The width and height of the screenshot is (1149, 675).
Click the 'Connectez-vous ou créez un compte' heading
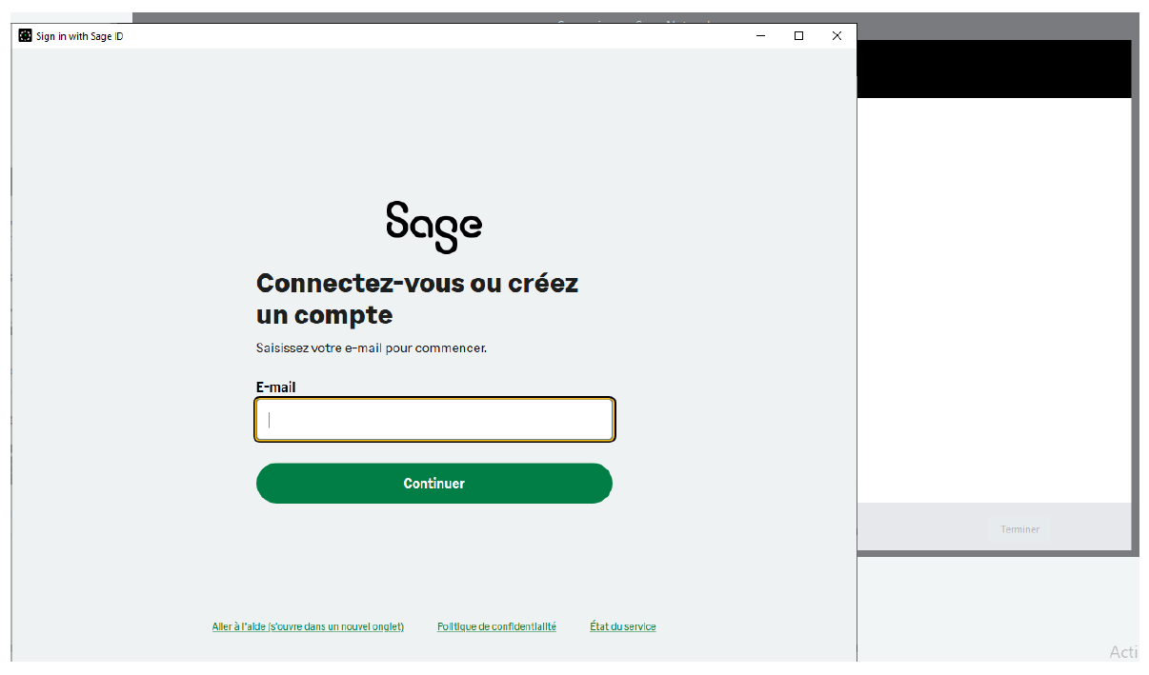coord(417,299)
